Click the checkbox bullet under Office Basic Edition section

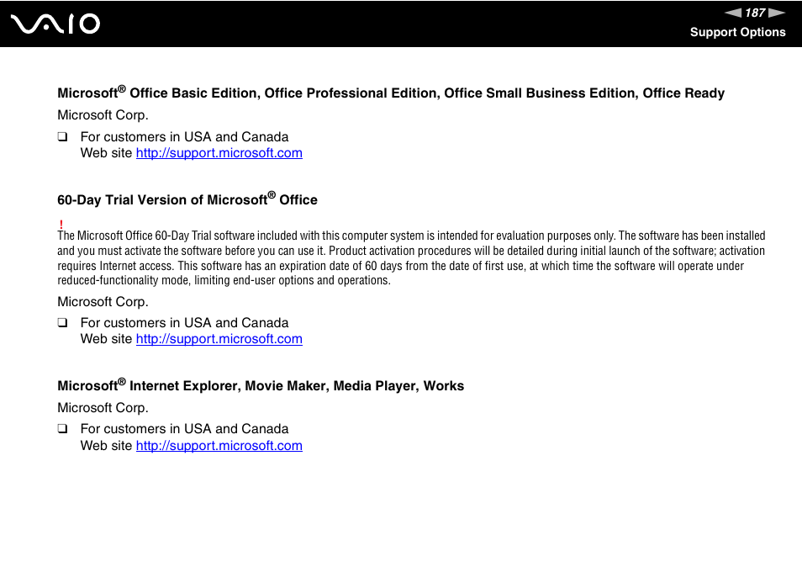62,136
